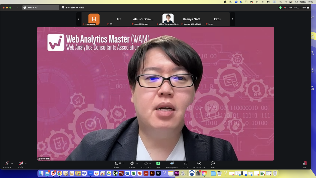Open the reactions (リアクション) menu

pyautogui.click(x=145, y=163)
